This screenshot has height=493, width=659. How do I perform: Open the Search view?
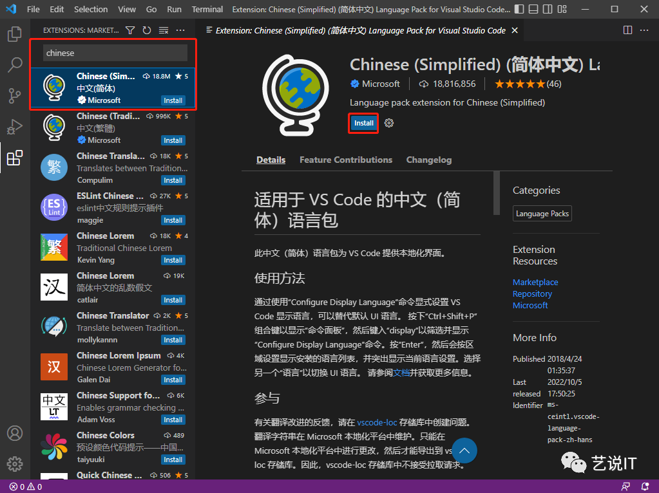pyautogui.click(x=15, y=64)
